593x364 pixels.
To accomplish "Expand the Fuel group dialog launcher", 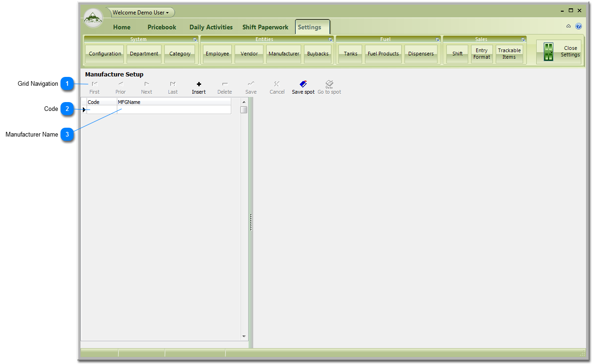I will point(438,40).
